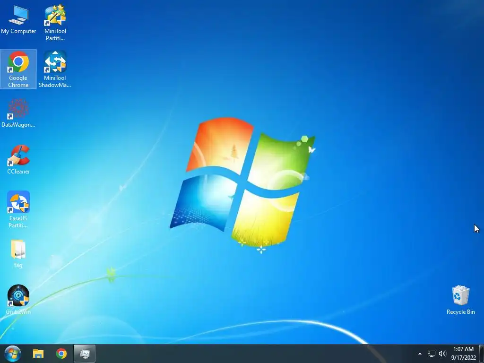Select the Recycle Bin icon

(x=460, y=300)
